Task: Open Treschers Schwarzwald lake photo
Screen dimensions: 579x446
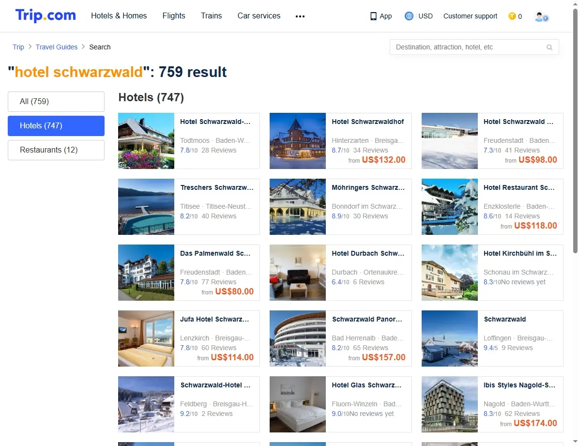Action: point(146,207)
